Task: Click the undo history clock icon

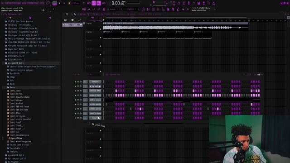Action: point(179,3)
